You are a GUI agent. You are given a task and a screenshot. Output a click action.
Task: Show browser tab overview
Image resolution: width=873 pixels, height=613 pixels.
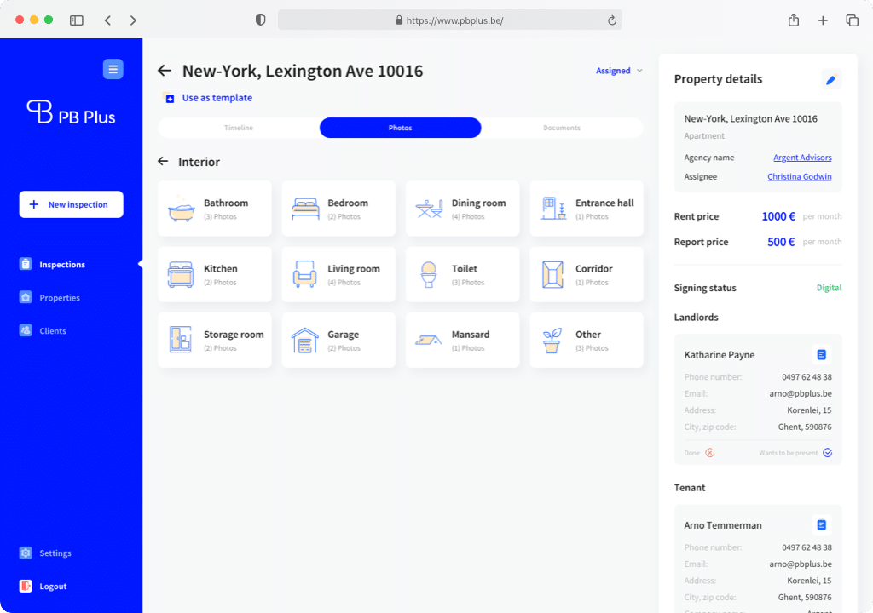pyautogui.click(x=852, y=20)
